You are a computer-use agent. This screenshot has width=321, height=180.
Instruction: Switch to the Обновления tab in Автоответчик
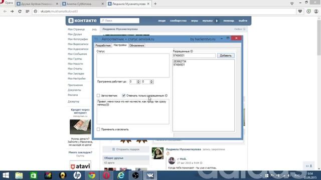point(136,45)
